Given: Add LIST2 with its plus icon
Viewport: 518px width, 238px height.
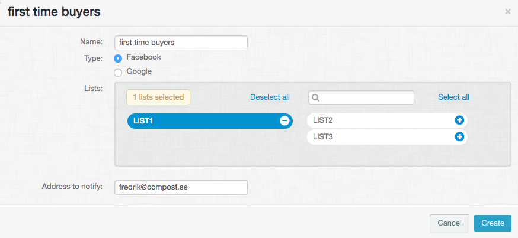Looking at the screenshot, I should coord(459,120).
